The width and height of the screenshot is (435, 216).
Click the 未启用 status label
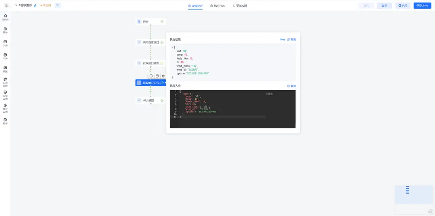click(x=46, y=6)
